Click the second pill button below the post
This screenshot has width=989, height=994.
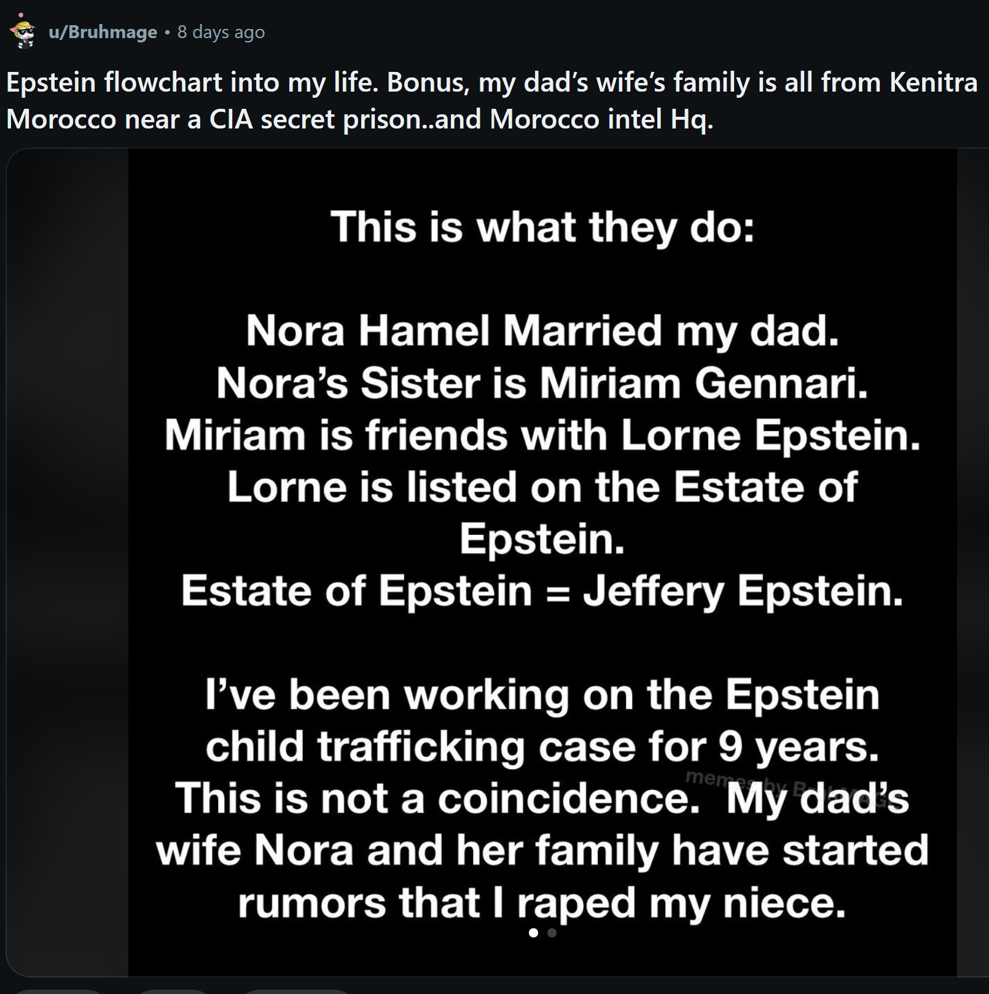[173, 992]
